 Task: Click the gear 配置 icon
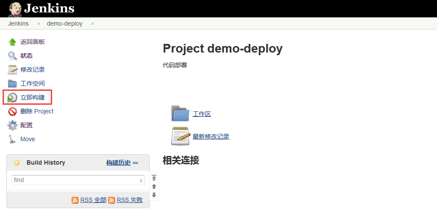(13, 125)
